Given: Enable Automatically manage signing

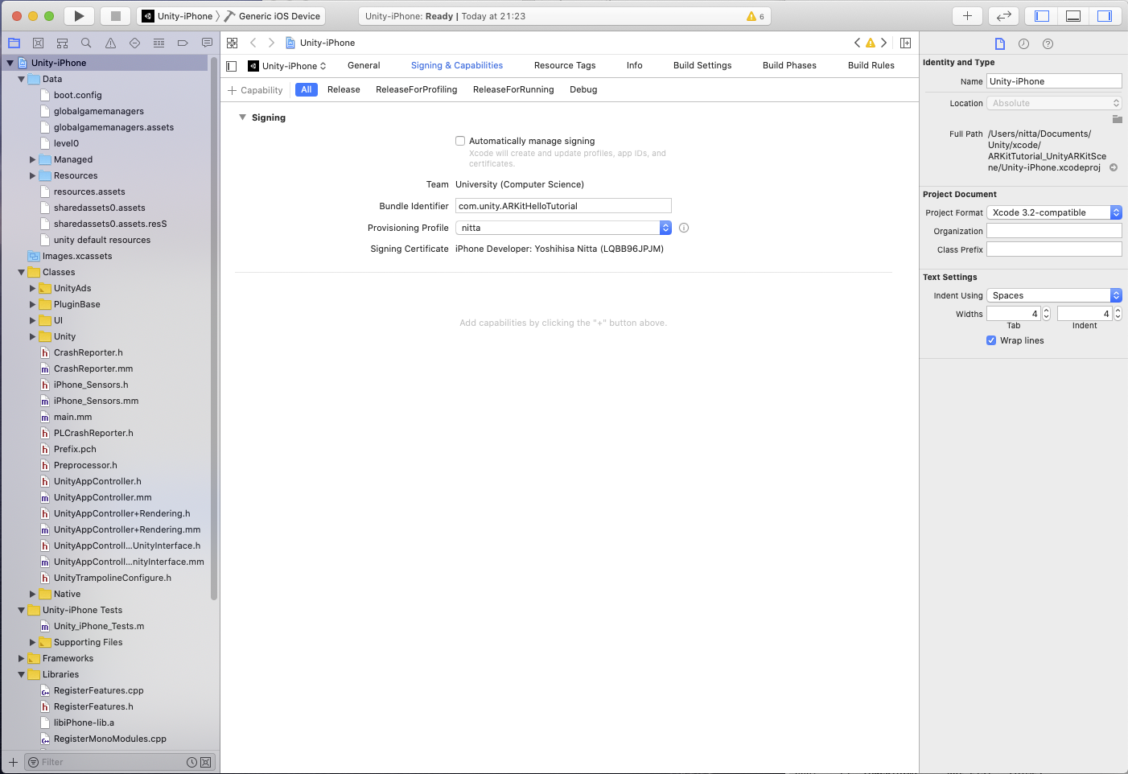Looking at the screenshot, I should [460, 141].
